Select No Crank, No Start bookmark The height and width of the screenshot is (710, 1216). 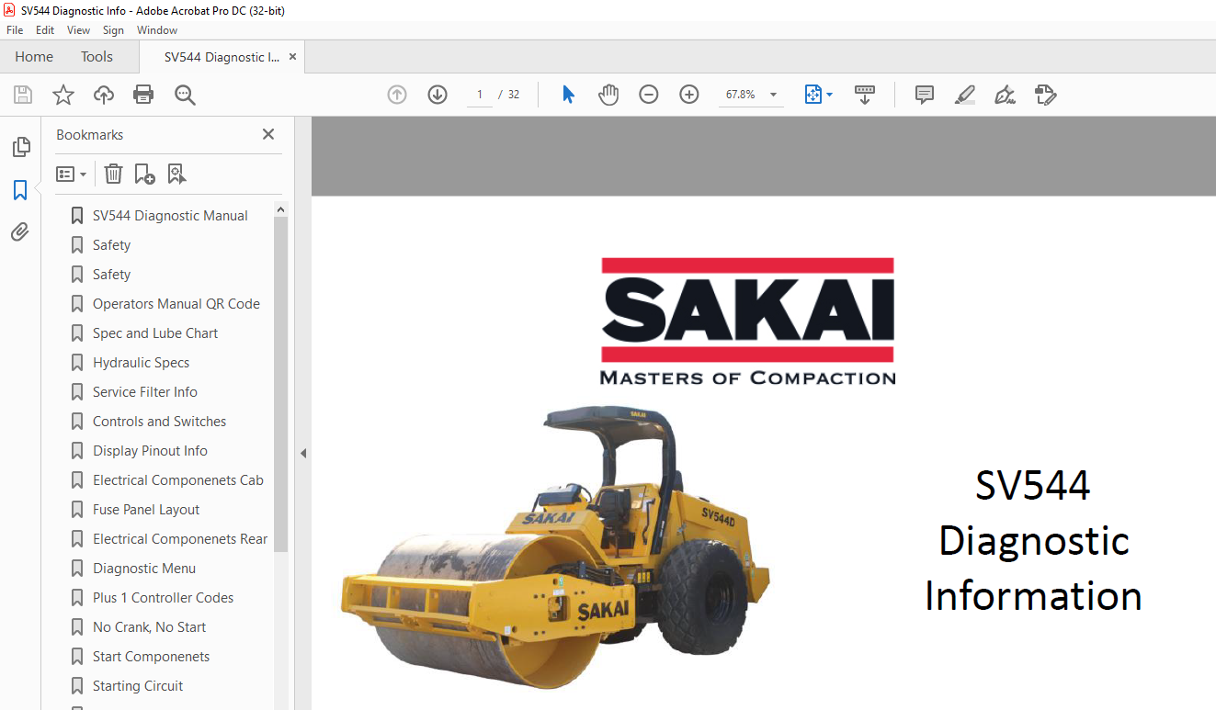click(x=149, y=627)
